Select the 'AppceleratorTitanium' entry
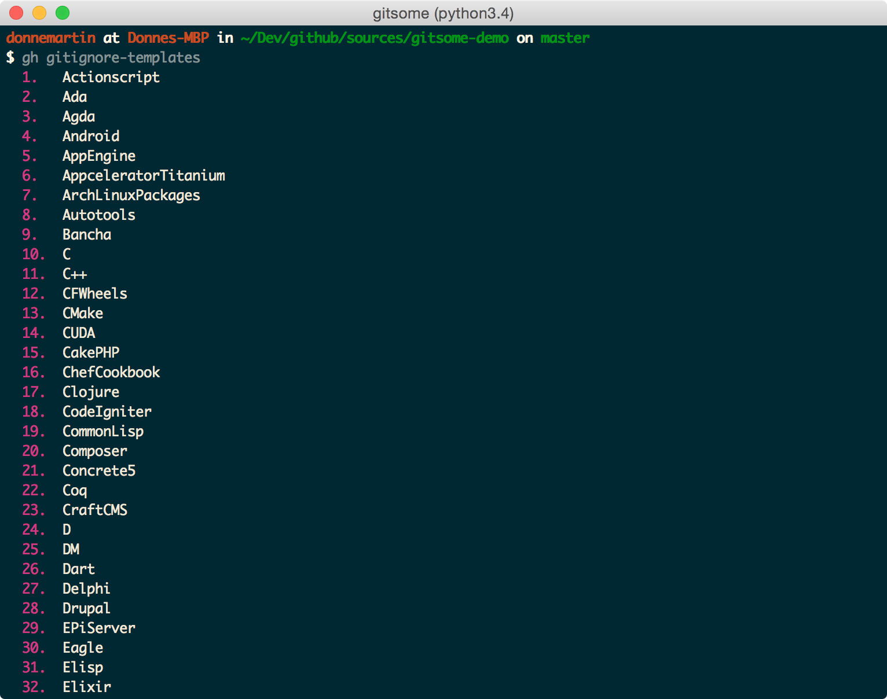 pos(144,176)
